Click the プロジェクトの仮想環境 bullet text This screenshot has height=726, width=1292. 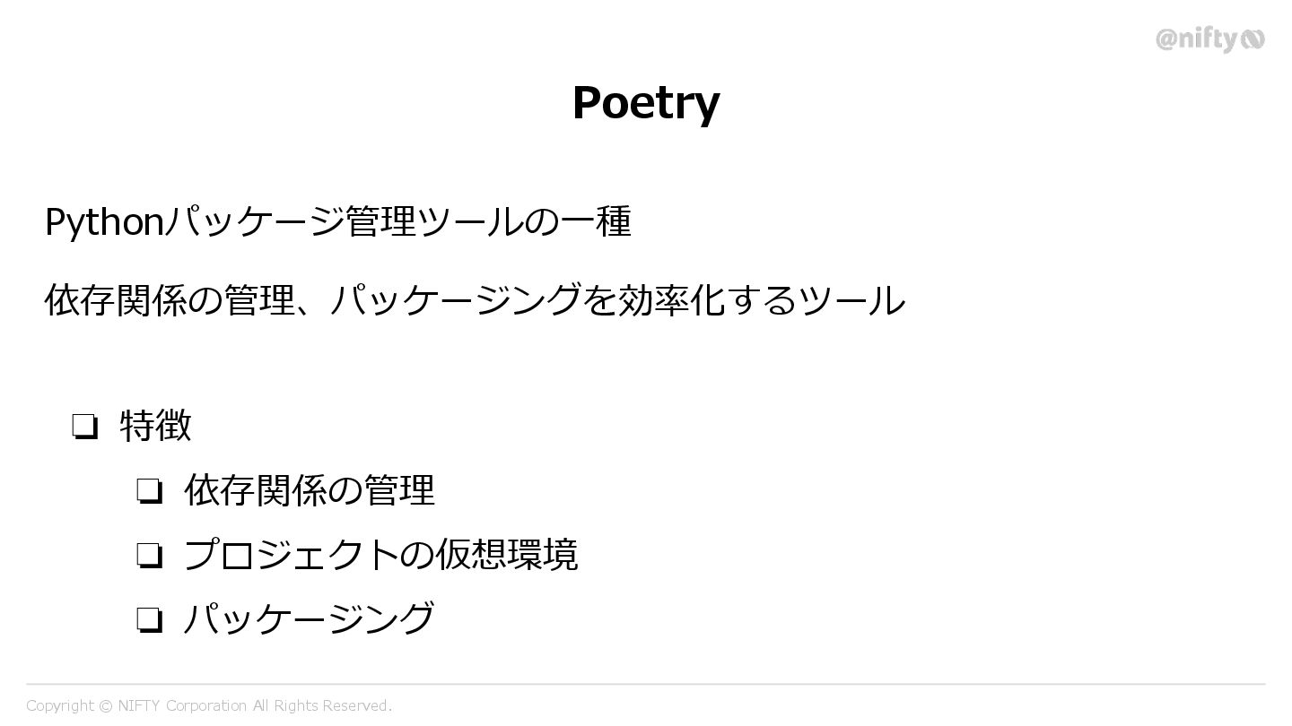pos(380,555)
